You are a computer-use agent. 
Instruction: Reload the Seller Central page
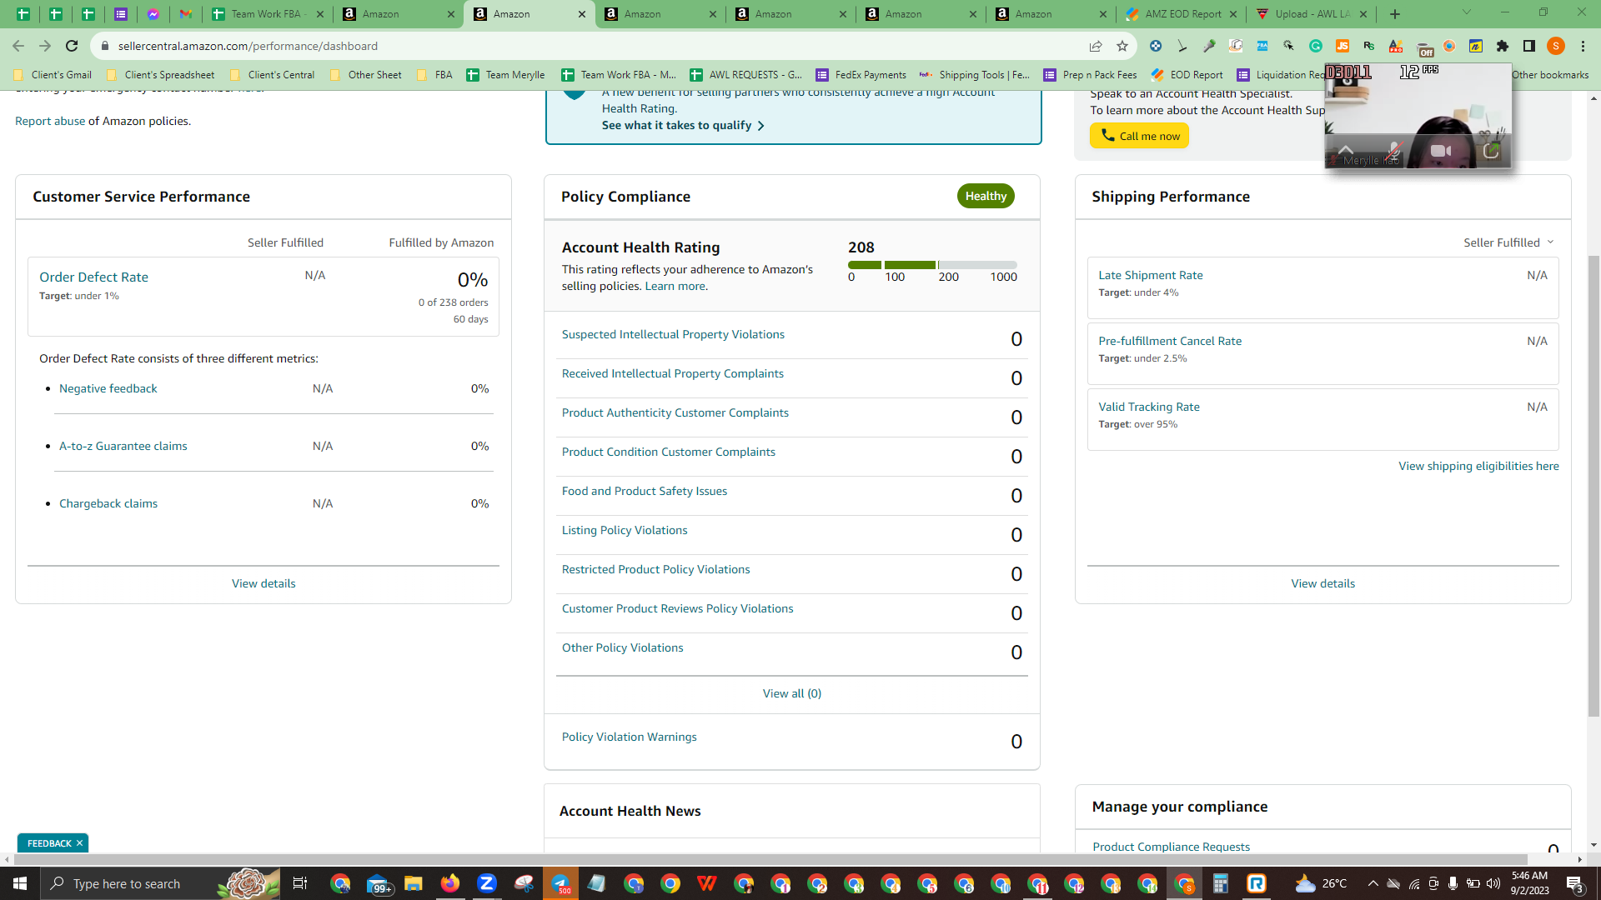click(x=72, y=46)
